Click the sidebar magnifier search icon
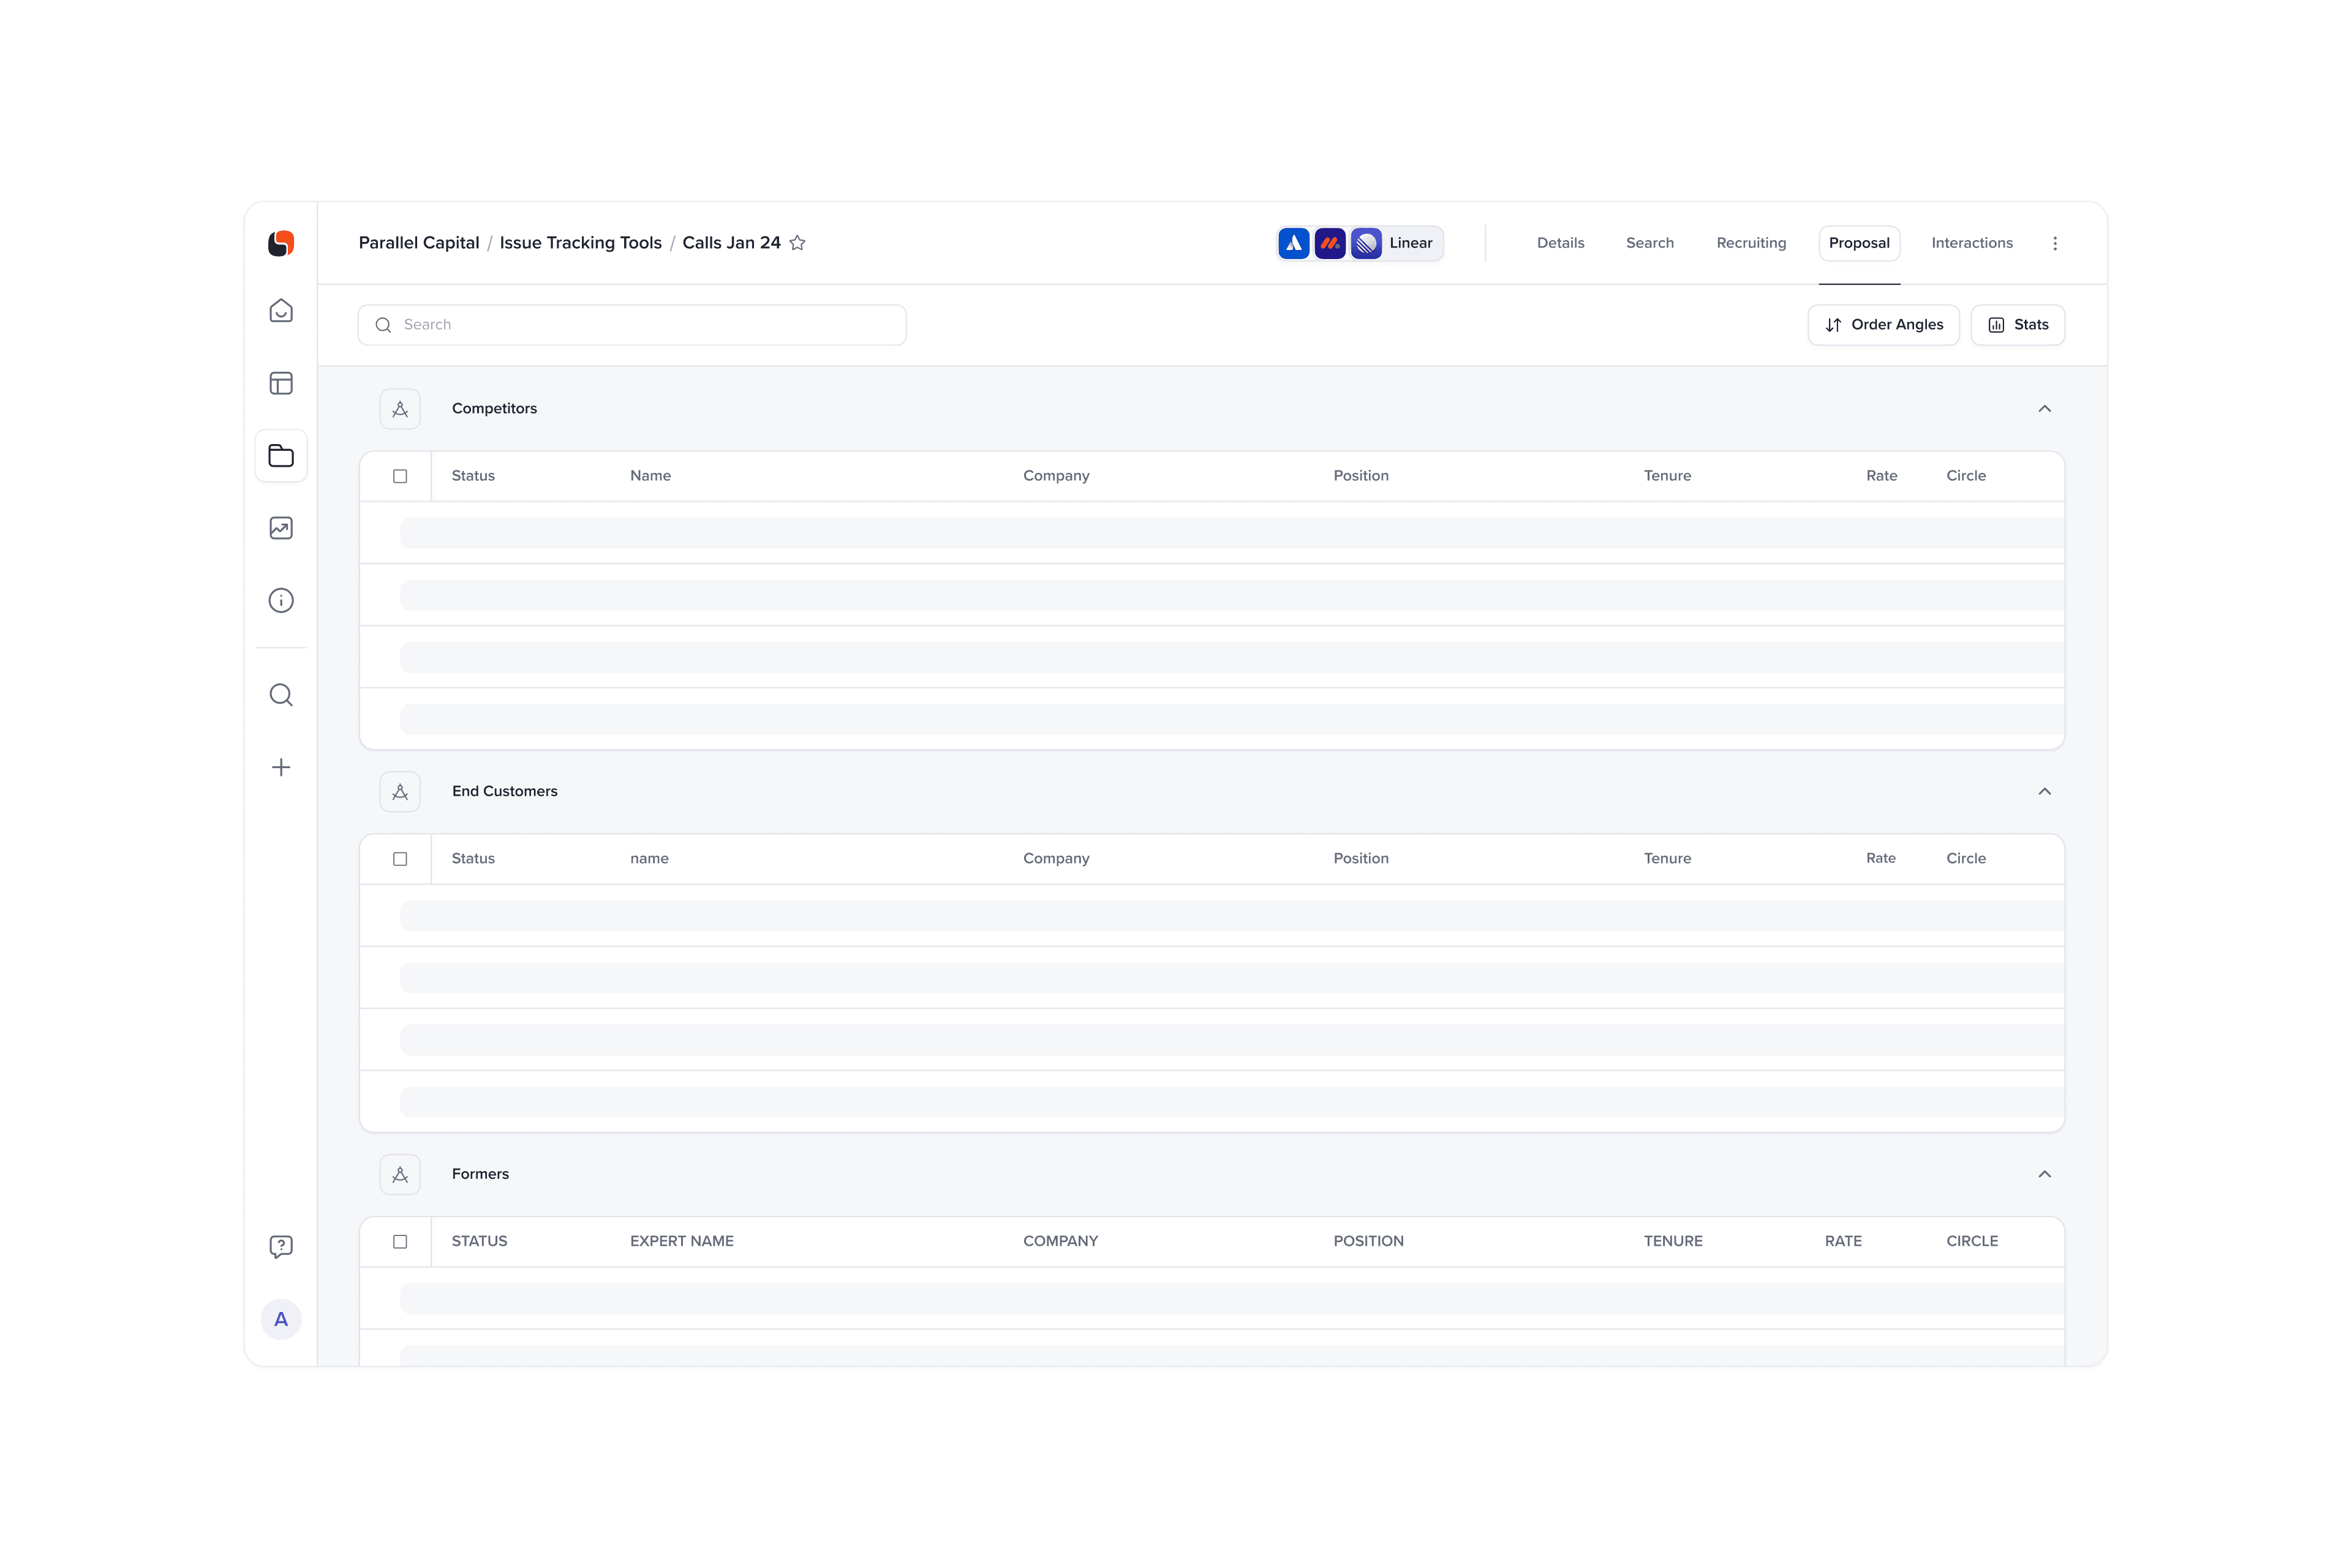 (x=281, y=695)
